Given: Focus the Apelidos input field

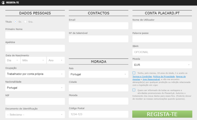Looking at the screenshot, I should pos(35,48).
